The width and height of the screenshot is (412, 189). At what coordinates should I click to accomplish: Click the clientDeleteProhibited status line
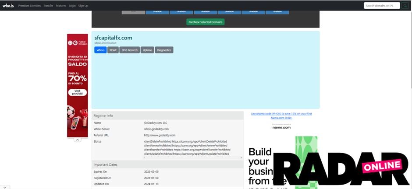click(x=185, y=141)
